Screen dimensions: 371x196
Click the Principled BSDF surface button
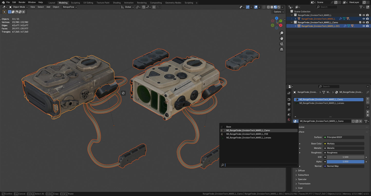[x=344, y=137]
